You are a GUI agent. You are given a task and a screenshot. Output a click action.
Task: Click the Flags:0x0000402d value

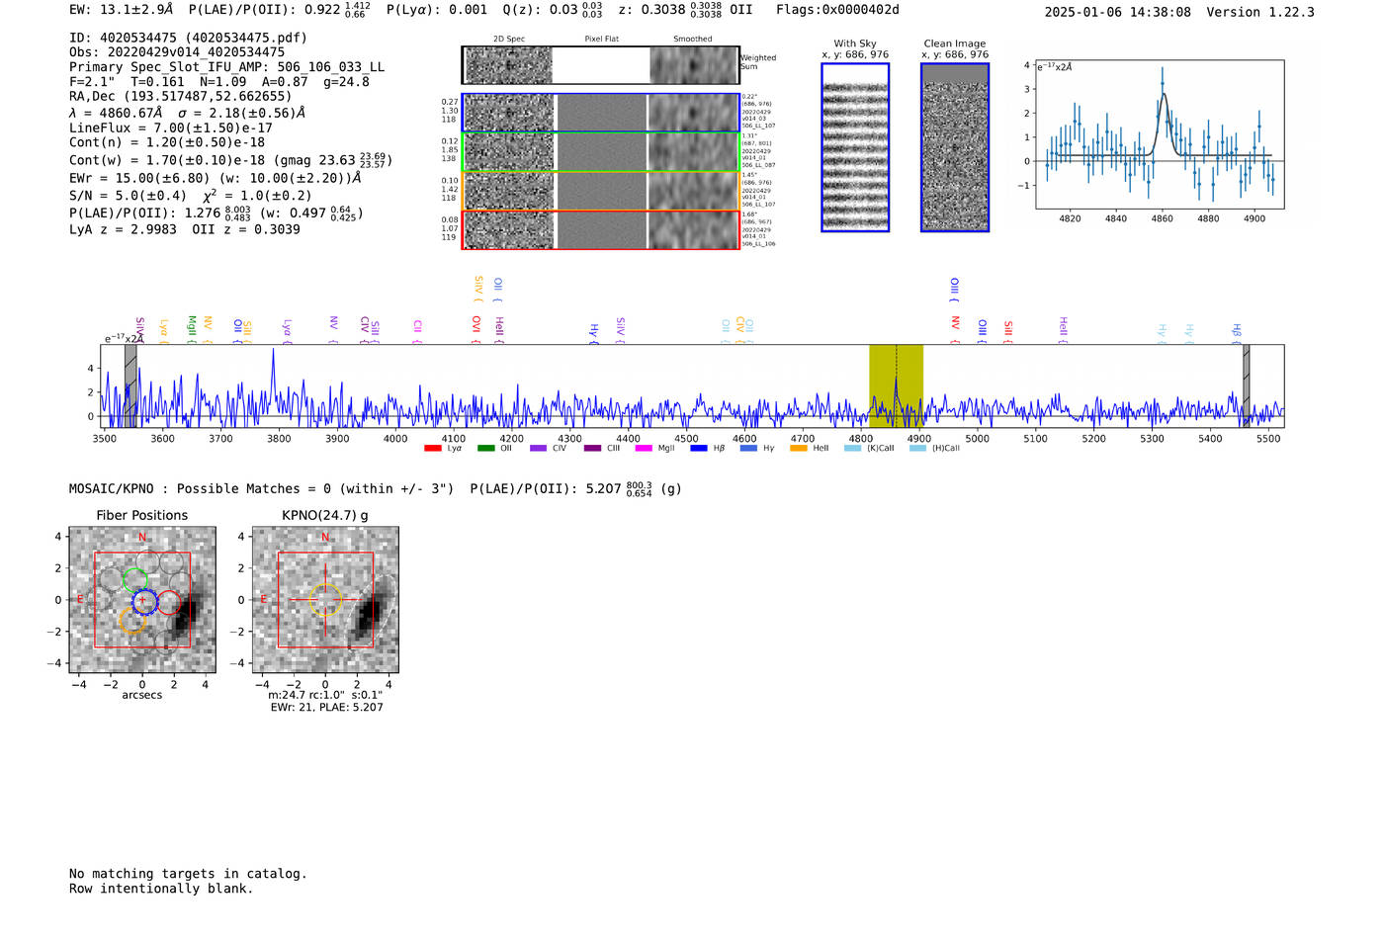(837, 10)
